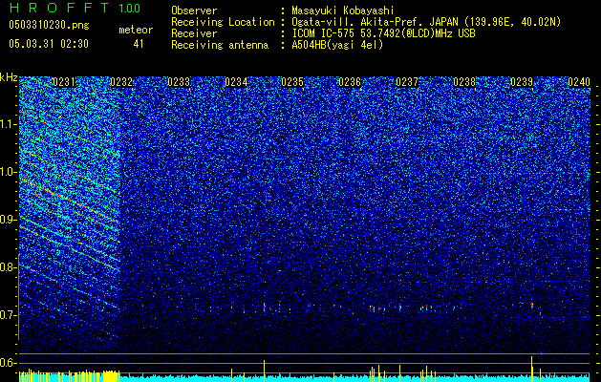Image resolution: width=601 pixels, height=382 pixels.
Task: Click the A504HB(yagi 4el) antenna text
Action: click(337, 45)
